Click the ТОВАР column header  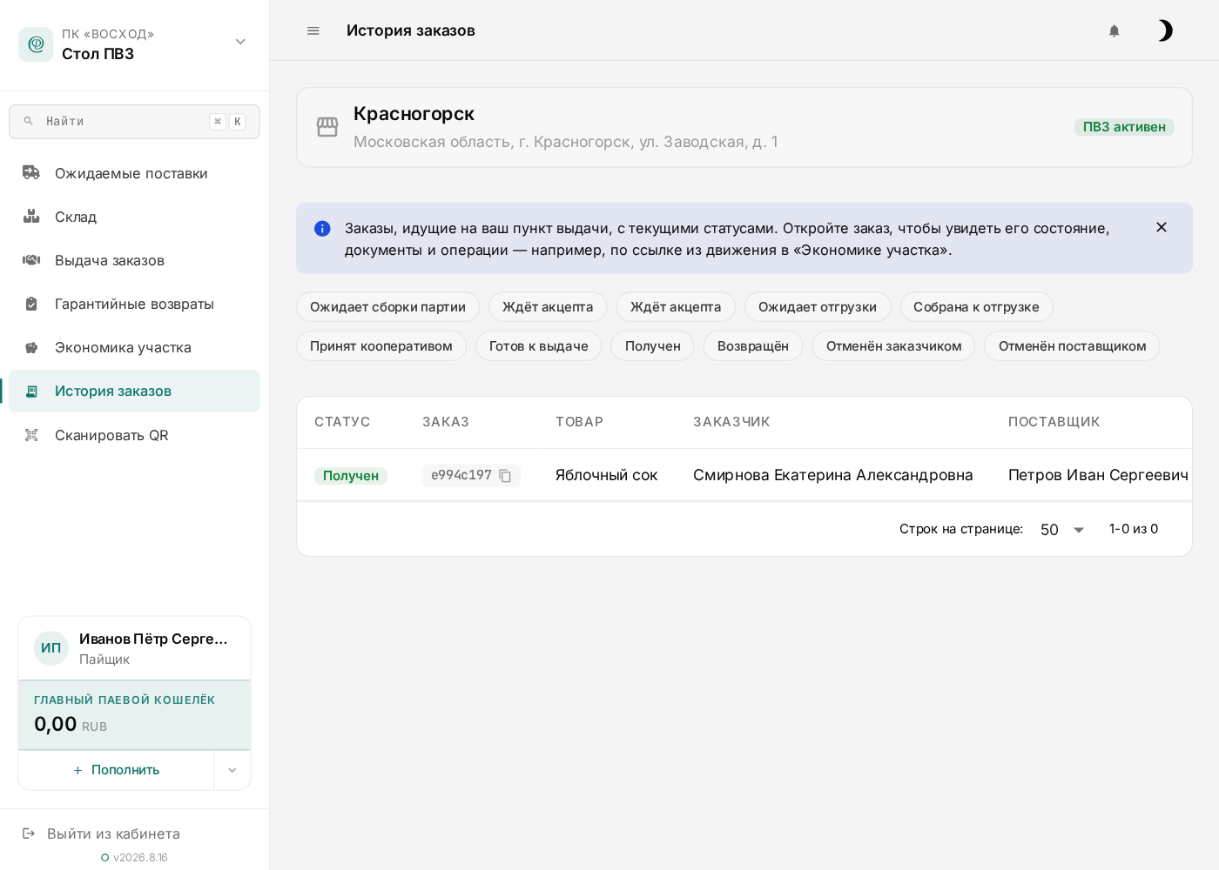tap(580, 422)
